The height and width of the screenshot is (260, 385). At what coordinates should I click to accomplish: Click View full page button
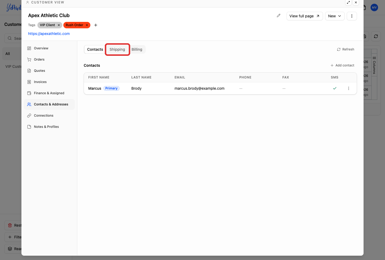(305, 16)
